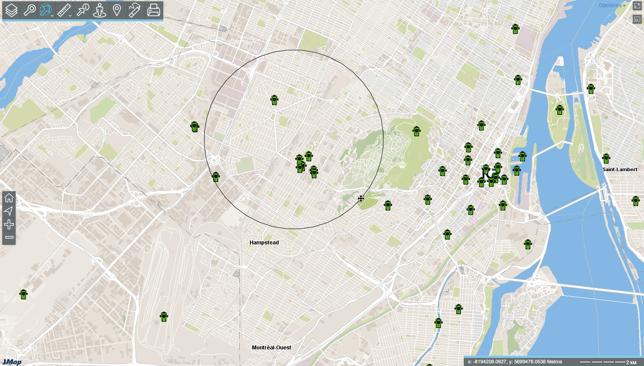
Task: Open the search magnifier tool
Action: [x=30, y=10]
